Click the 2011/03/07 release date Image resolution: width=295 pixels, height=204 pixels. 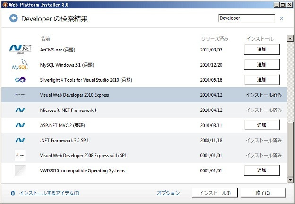[211, 50]
